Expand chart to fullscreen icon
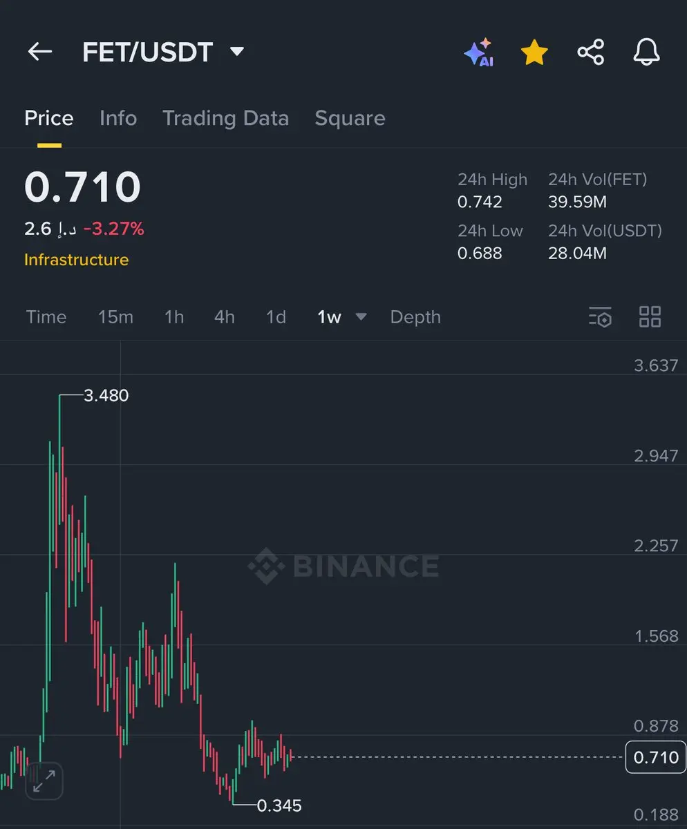The image size is (687, 829). 45,781
